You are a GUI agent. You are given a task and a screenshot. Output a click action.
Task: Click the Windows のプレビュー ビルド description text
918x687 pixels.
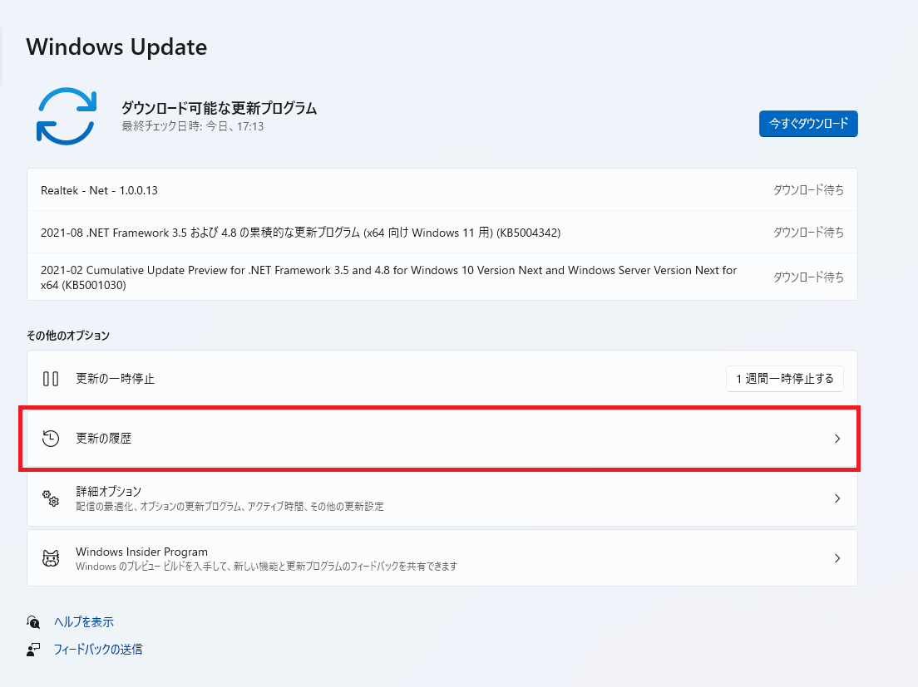click(266, 566)
